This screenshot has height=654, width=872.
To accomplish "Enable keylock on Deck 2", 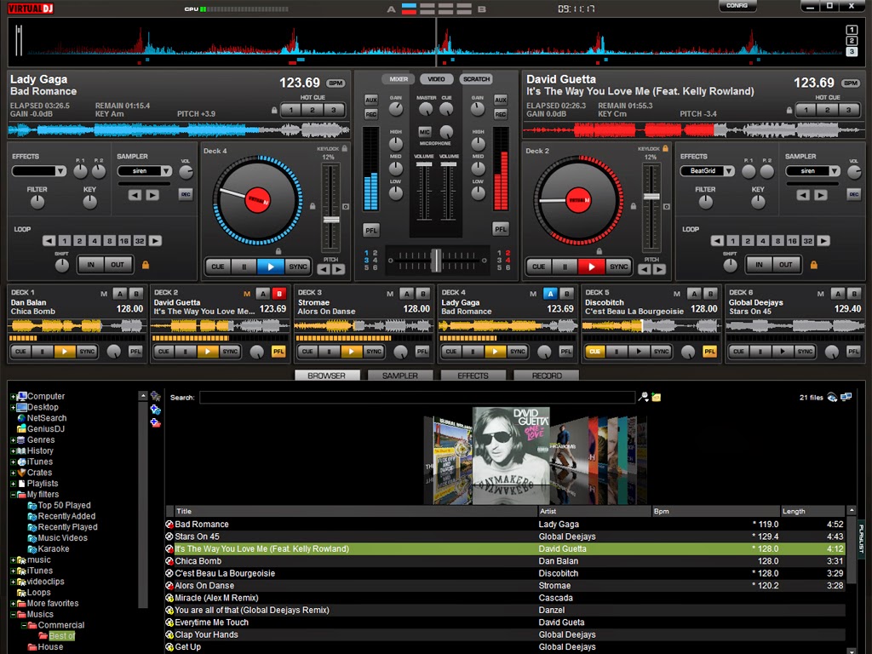I will 666,147.
